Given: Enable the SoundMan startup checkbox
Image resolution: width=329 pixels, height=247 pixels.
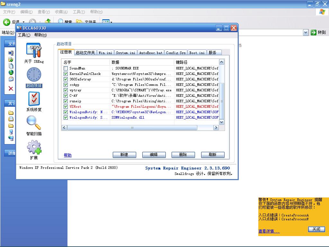Looking at the screenshot, I should pos(66,69).
